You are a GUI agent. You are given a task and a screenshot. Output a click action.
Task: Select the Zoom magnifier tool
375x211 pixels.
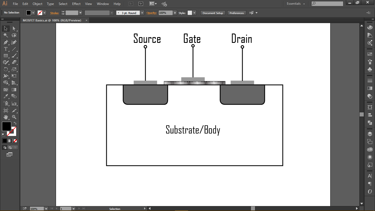pyautogui.click(x=14, y=117)
